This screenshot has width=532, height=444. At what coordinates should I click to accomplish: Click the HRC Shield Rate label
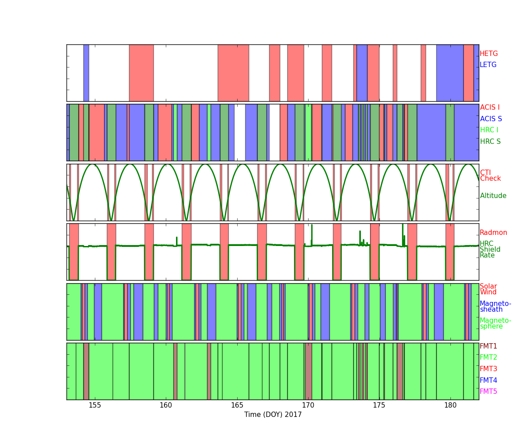coord(490,250)
